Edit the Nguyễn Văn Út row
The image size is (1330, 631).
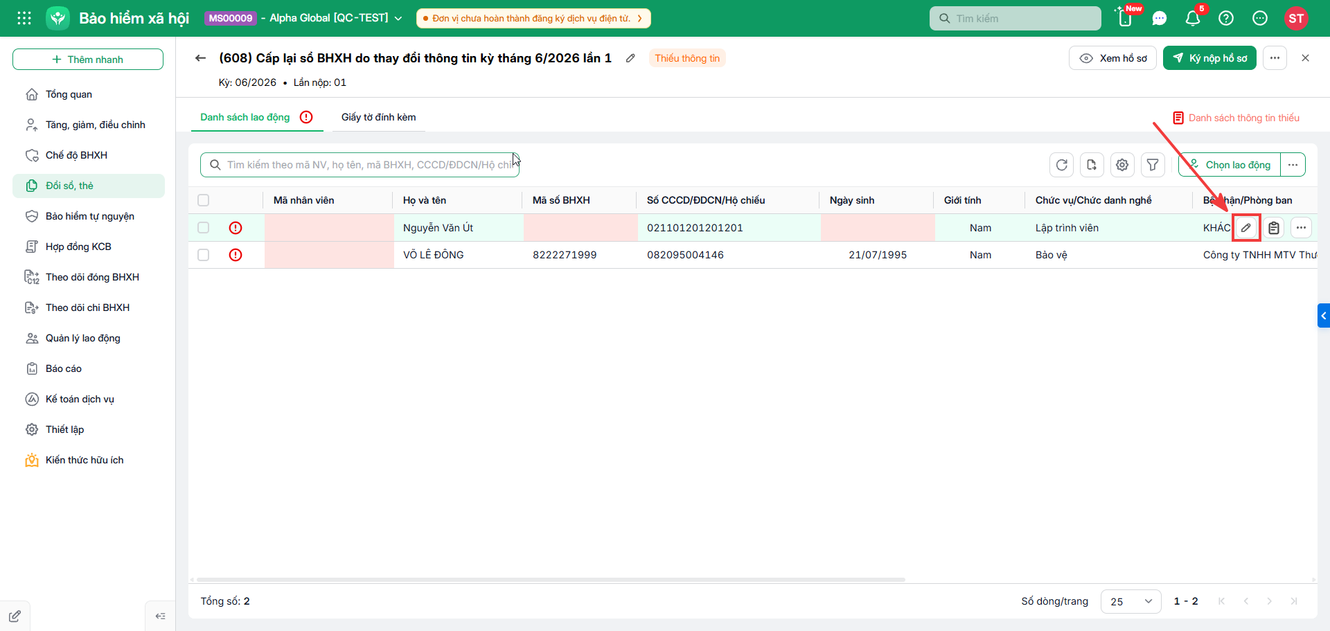click(1246, 228)
